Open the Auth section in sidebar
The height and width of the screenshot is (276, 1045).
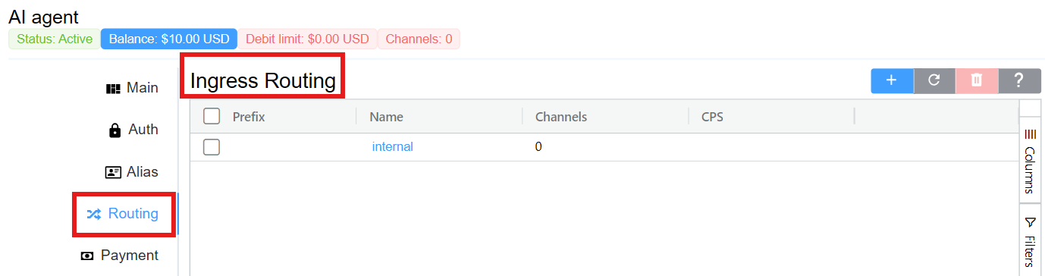point(133,130)
